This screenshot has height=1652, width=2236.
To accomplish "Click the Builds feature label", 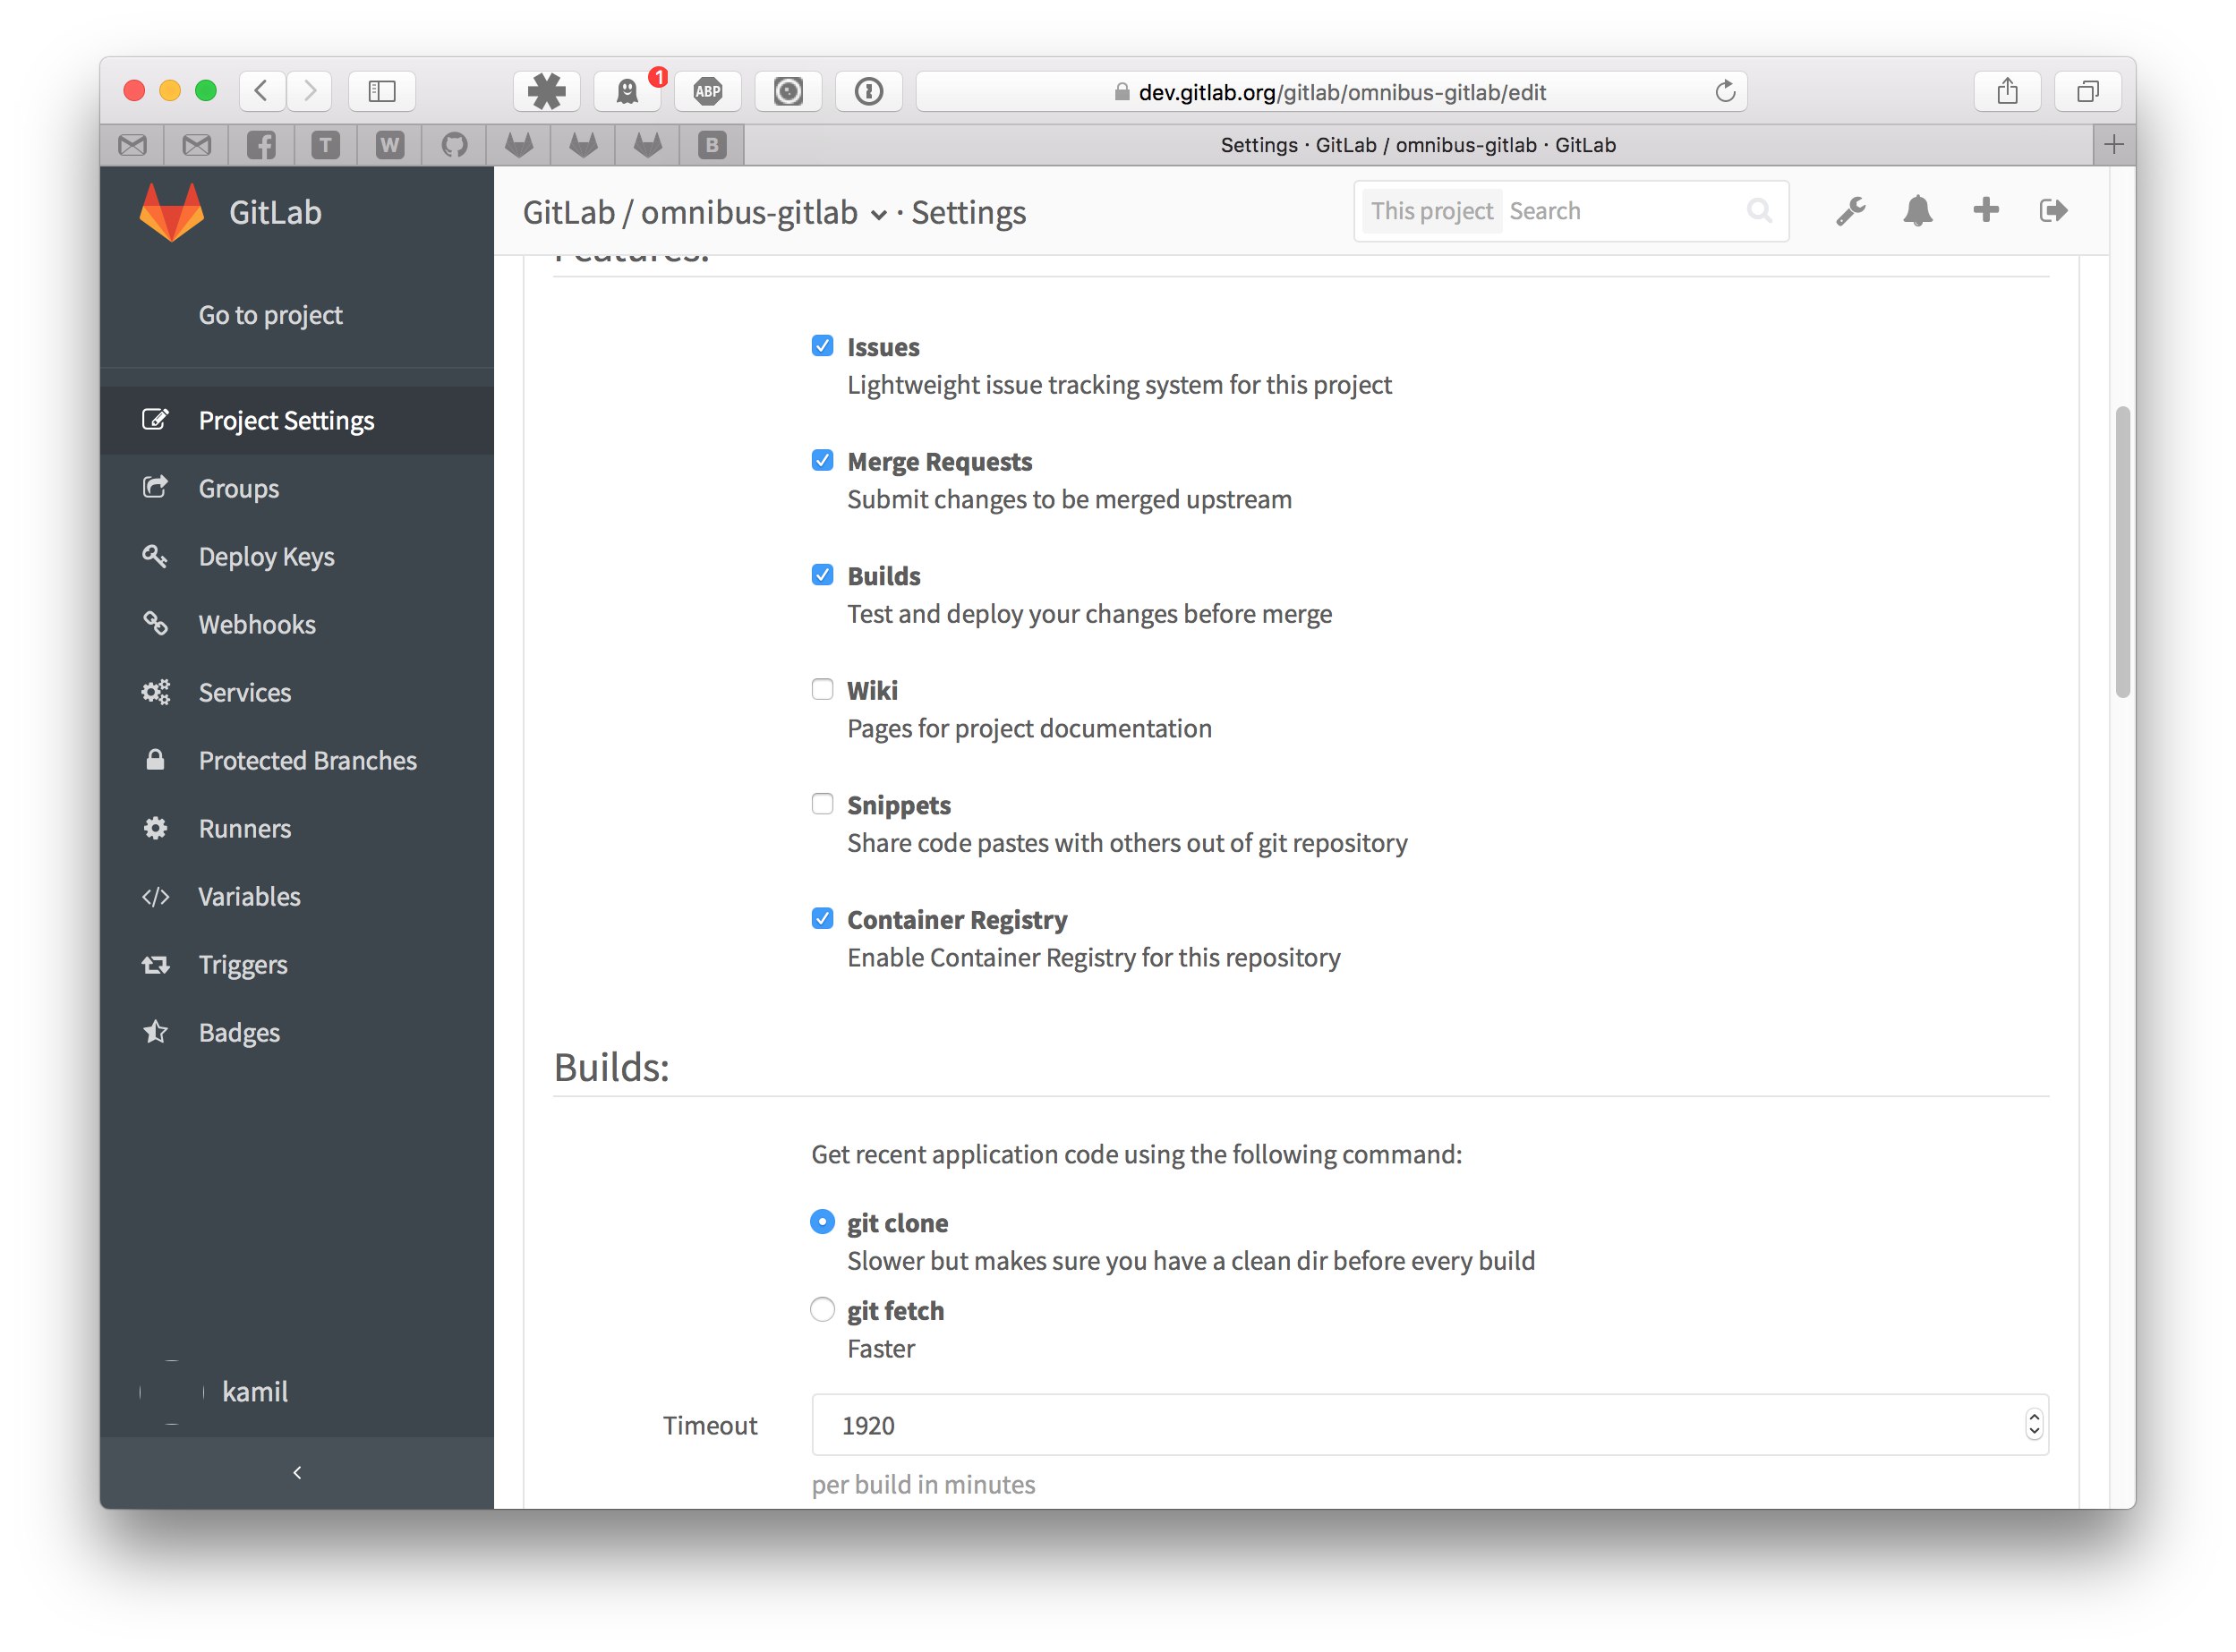I will tap(883, 576).
